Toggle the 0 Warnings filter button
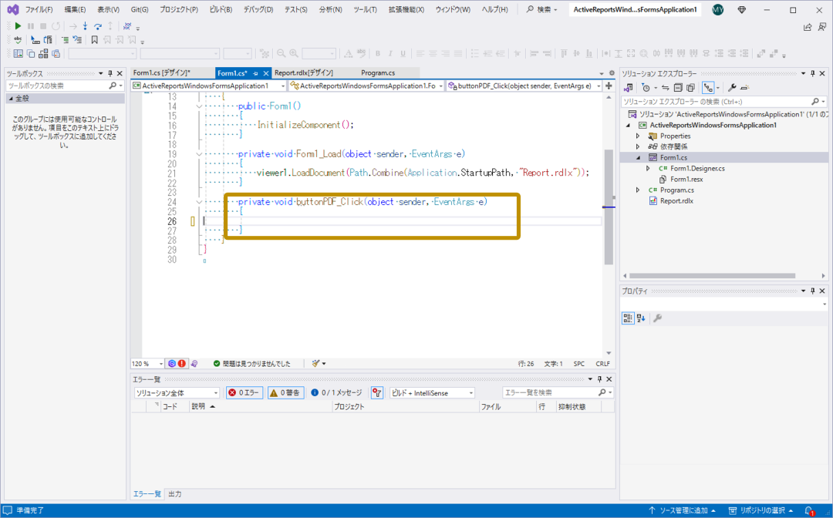 (285, 393)
